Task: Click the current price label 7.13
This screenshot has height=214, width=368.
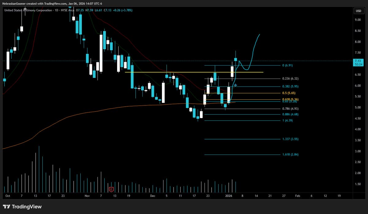Action: [357, 61]
